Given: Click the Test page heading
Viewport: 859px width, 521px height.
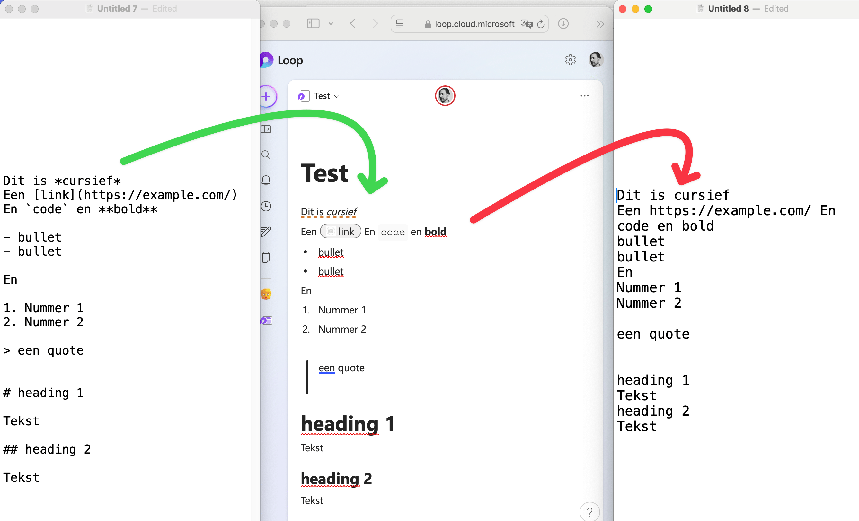Looking at the screenshot, I should 324,173.
